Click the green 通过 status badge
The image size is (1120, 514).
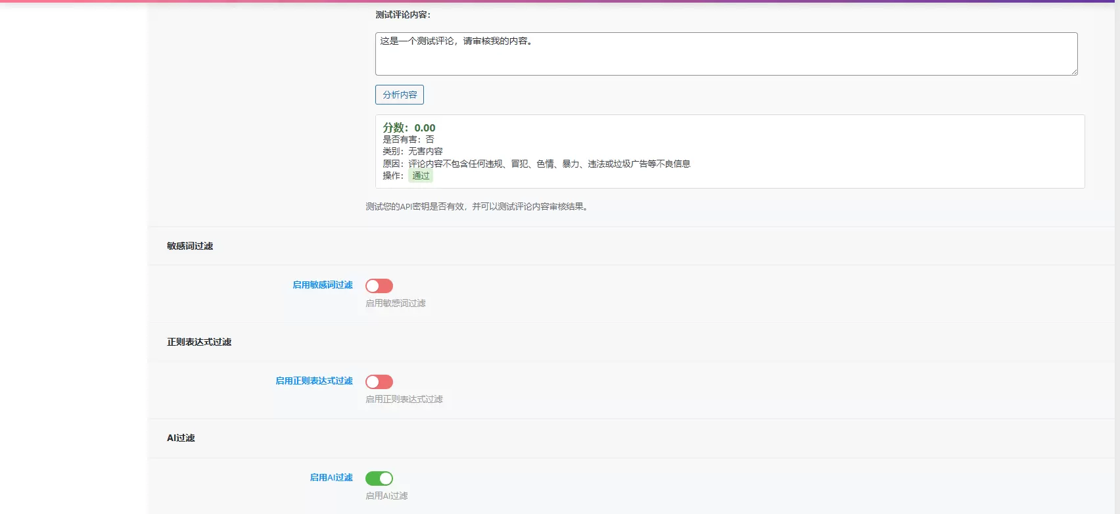point(421,175)
